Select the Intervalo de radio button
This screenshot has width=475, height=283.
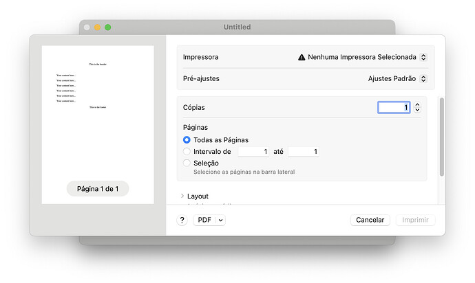click(x=187, y=151)
